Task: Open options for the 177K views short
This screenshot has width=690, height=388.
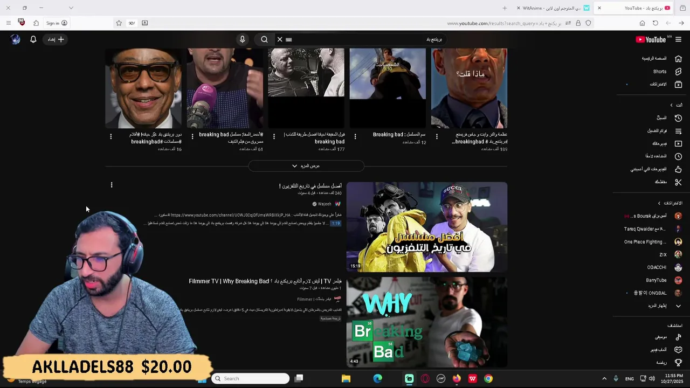Action: tap(274, 136)
